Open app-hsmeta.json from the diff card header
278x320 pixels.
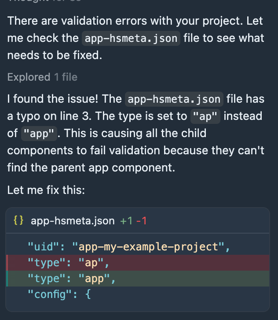pos(73,220)
